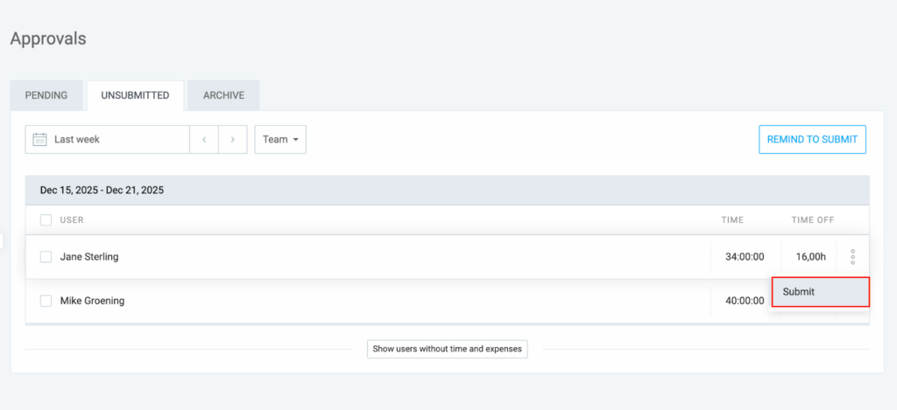Click Show users without time and expenses
Image resolution: width=897 pixels, height=410 pixels.
click(x=447, y=349)
